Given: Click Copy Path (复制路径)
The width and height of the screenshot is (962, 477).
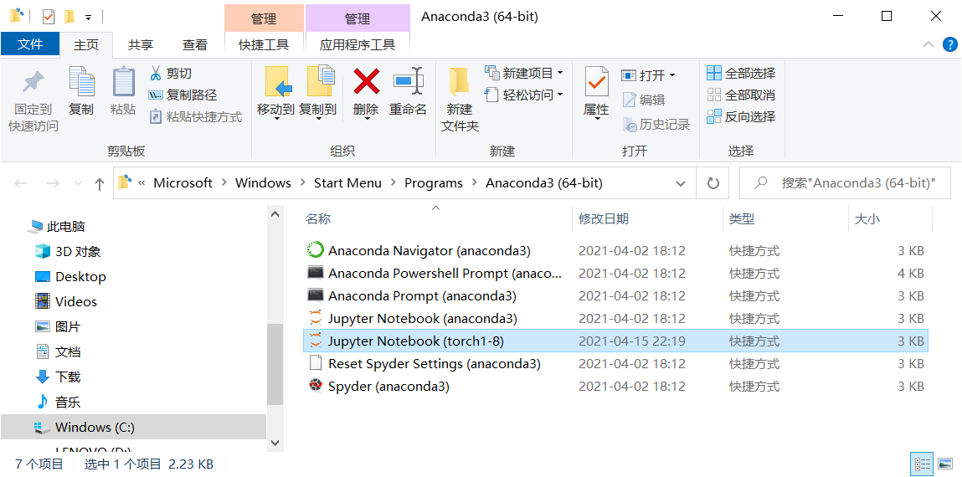Looking at the screenshot, I should point(183,95).
